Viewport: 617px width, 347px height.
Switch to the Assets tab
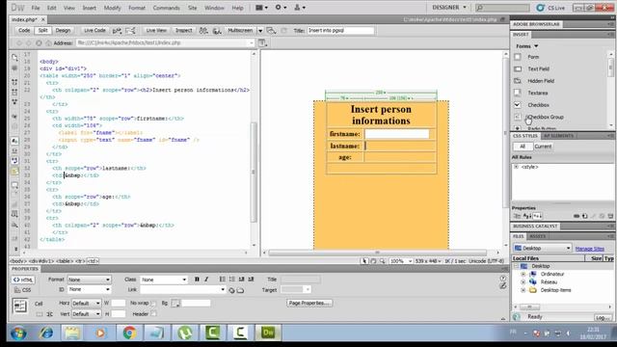(x=537, y=236)
